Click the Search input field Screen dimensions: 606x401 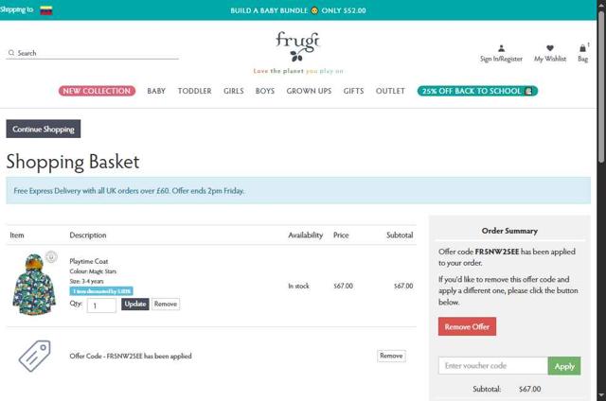[93, 53]
